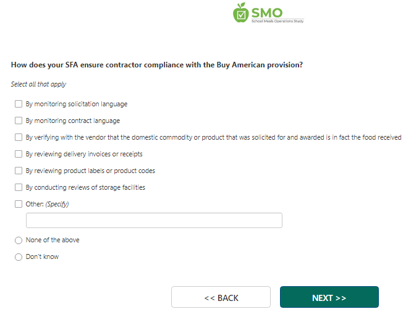Check the 'By monitoring solicitation language' checkbox

coord(19,104)
